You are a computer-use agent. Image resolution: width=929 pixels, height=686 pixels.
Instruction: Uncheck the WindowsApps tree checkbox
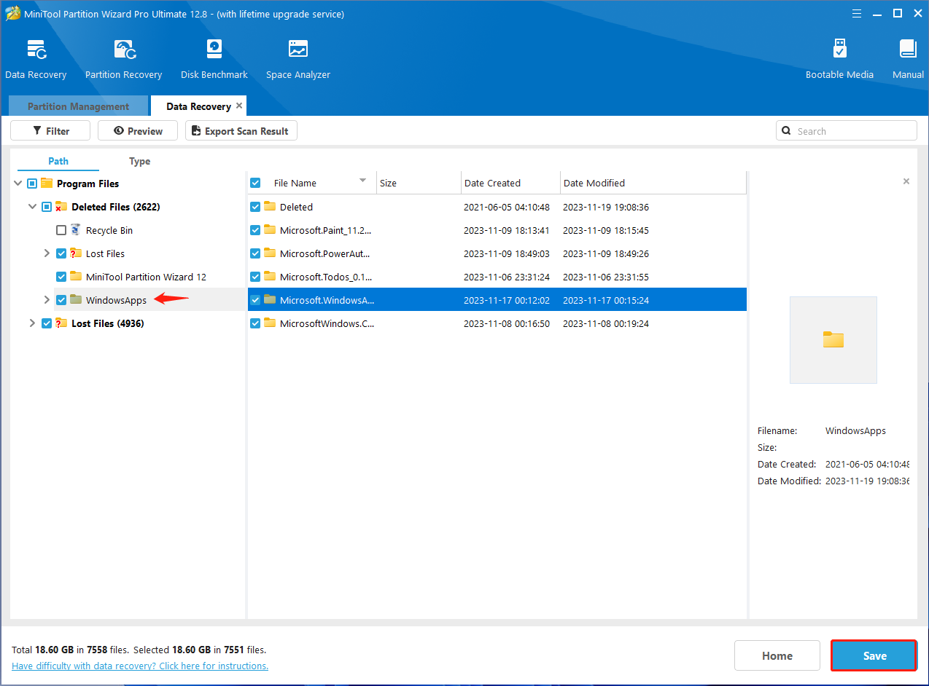coord(61,300)
